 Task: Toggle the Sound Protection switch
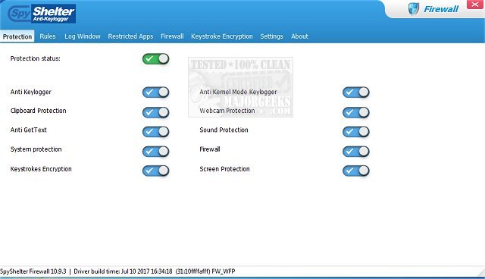click(x=356, y=132)
